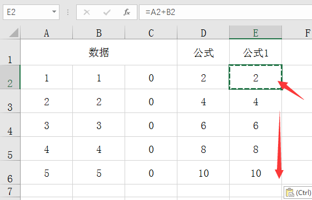Screen dimensions: 312x200
Task: Click the cancel X icon in formula bar
Action: click(x=87, y=12)
